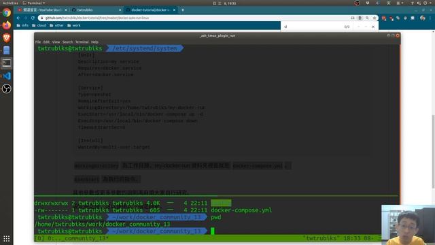This screenshot has width=435, height=245.
Task: Show Applications grid in the dock
Action: pos(6,239)
